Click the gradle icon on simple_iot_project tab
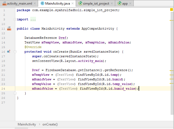174x129 pixels. 80,3
